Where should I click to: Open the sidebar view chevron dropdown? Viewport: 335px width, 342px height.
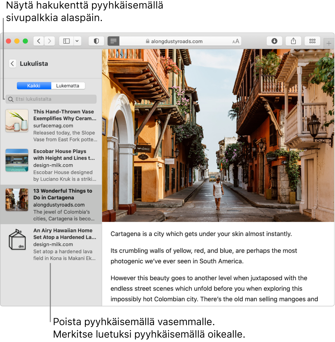click(77, 41)
